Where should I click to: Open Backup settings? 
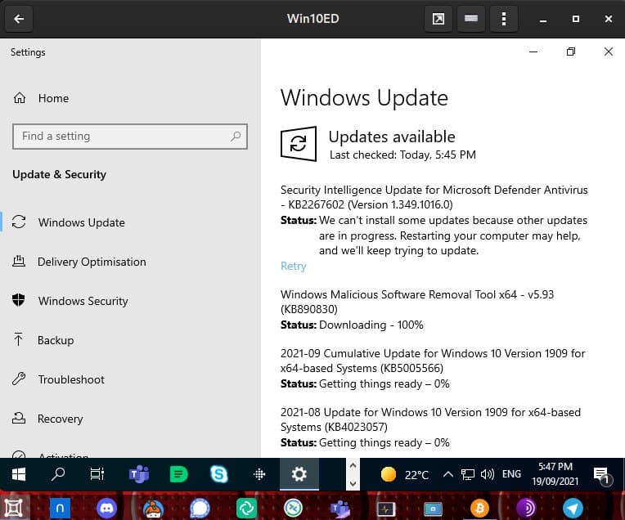56,340
